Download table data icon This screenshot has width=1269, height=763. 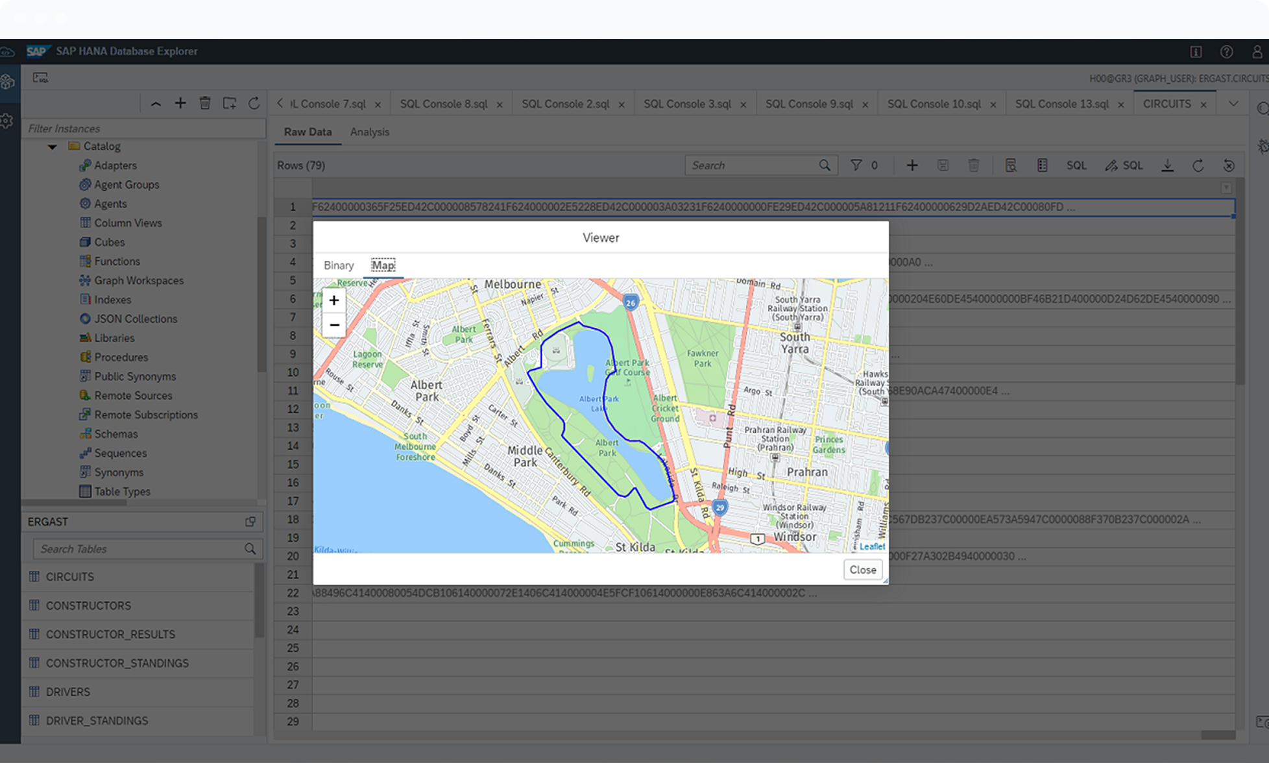click(1167, 165)
